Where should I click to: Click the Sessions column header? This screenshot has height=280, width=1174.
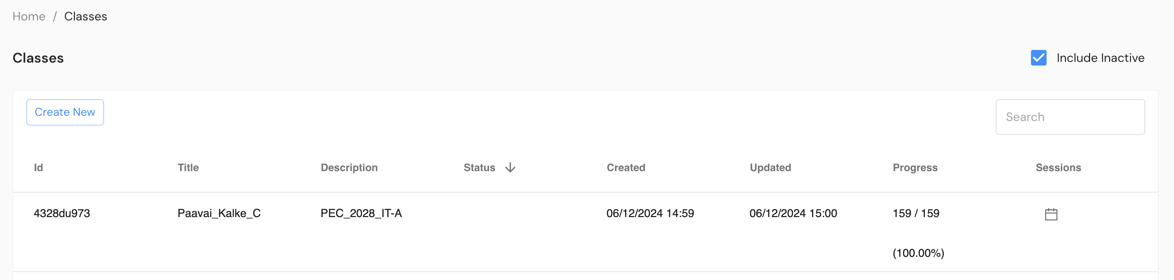click(x=1058, y=168)
